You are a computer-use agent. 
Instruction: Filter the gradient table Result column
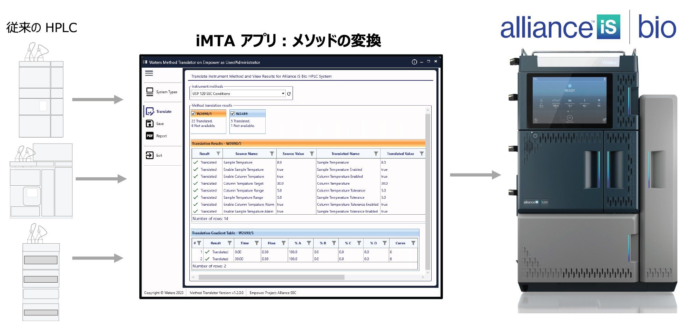[x=229, y=243]
